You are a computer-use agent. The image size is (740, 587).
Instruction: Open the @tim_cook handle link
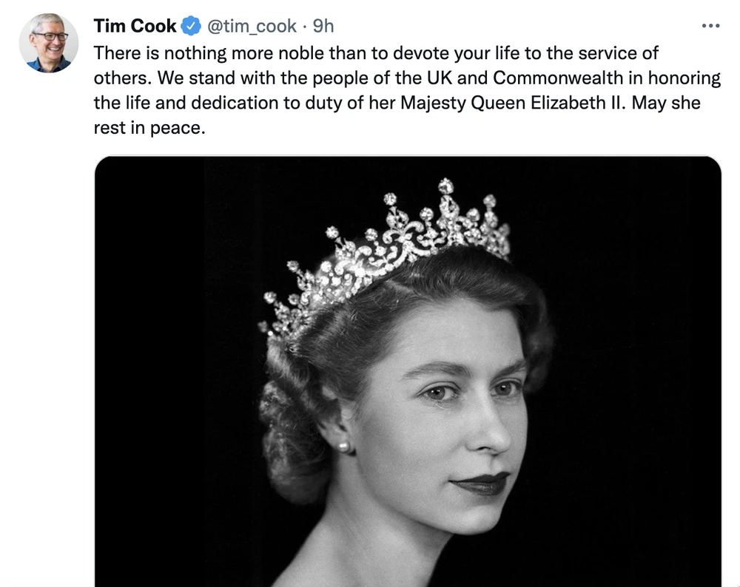click(252, 27)
